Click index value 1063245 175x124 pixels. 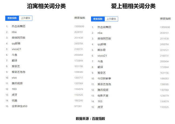point(79,101)
